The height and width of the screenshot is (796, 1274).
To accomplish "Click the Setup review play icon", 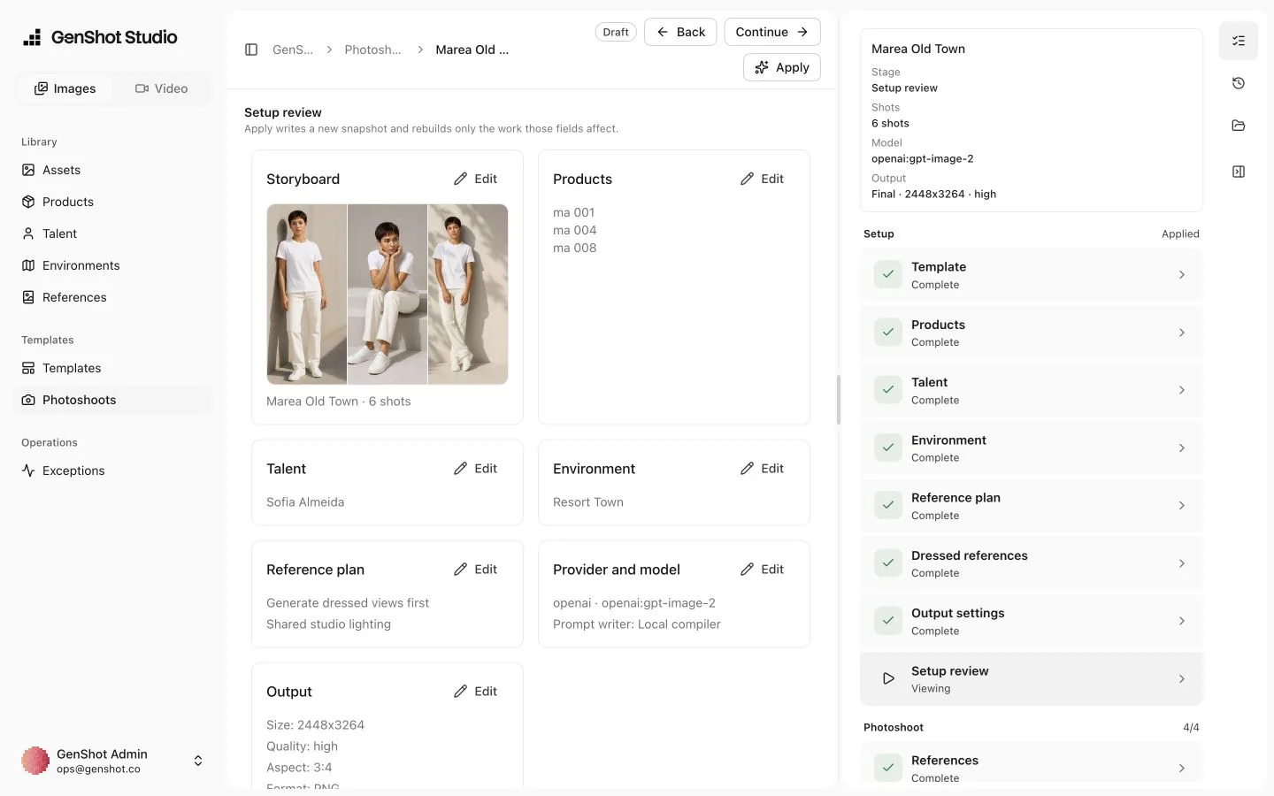I will [888, 678].
